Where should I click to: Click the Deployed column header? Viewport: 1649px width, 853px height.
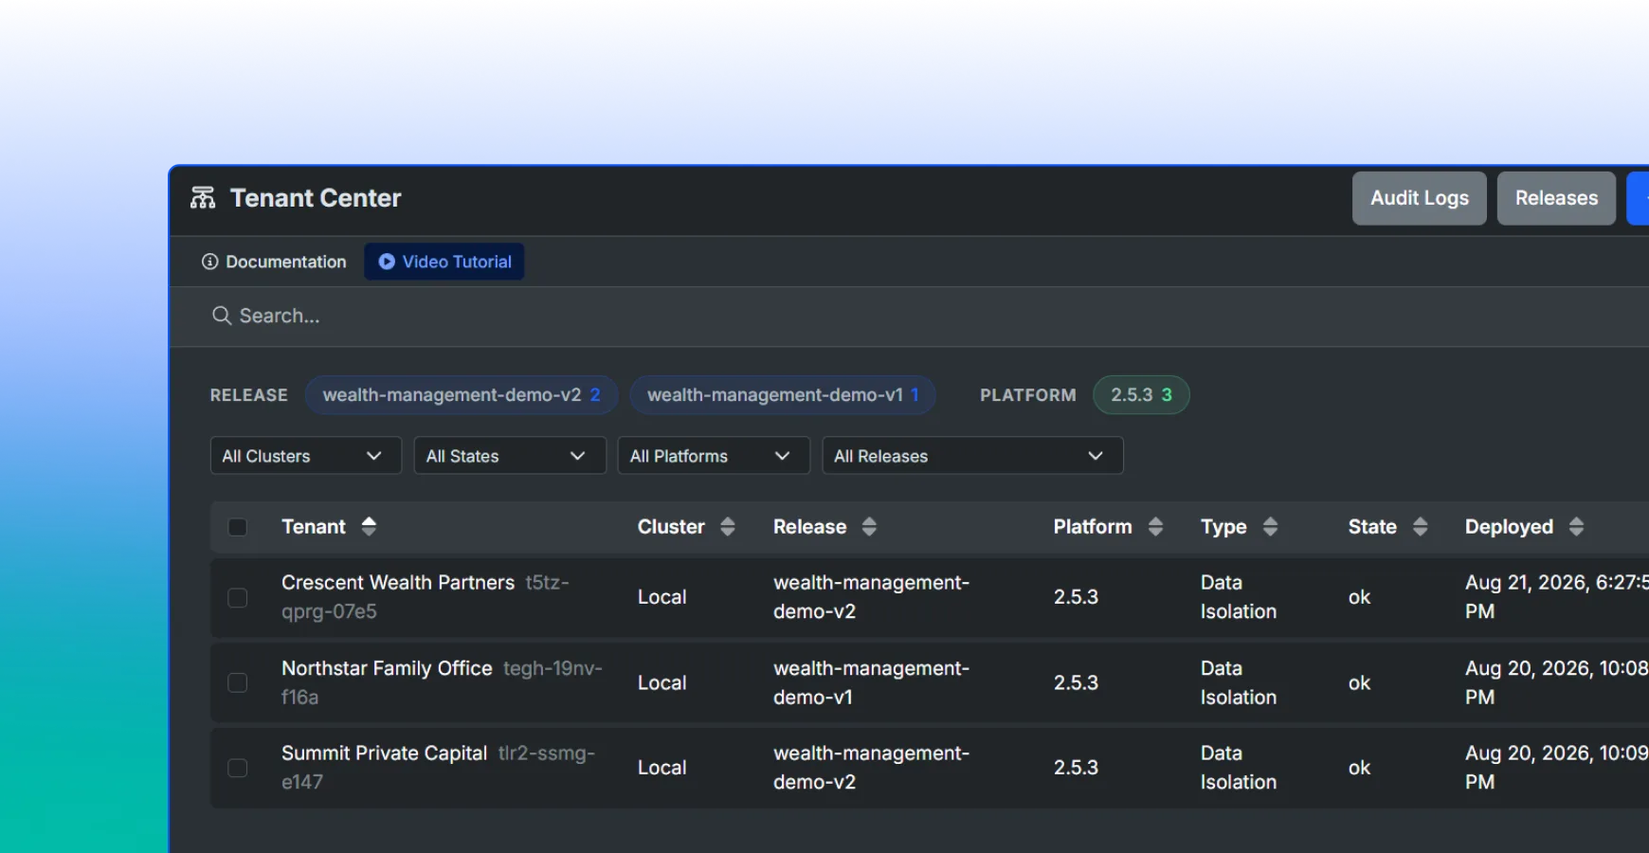pos(1509,527)
